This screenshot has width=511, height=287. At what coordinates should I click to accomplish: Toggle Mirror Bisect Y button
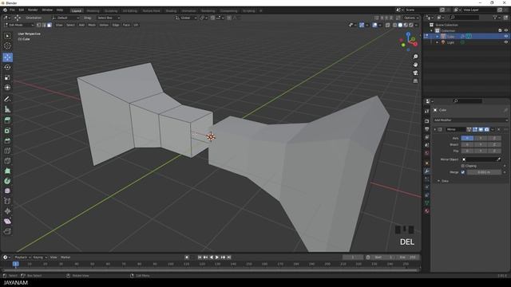pyautogui.click(x=481, y=144)
